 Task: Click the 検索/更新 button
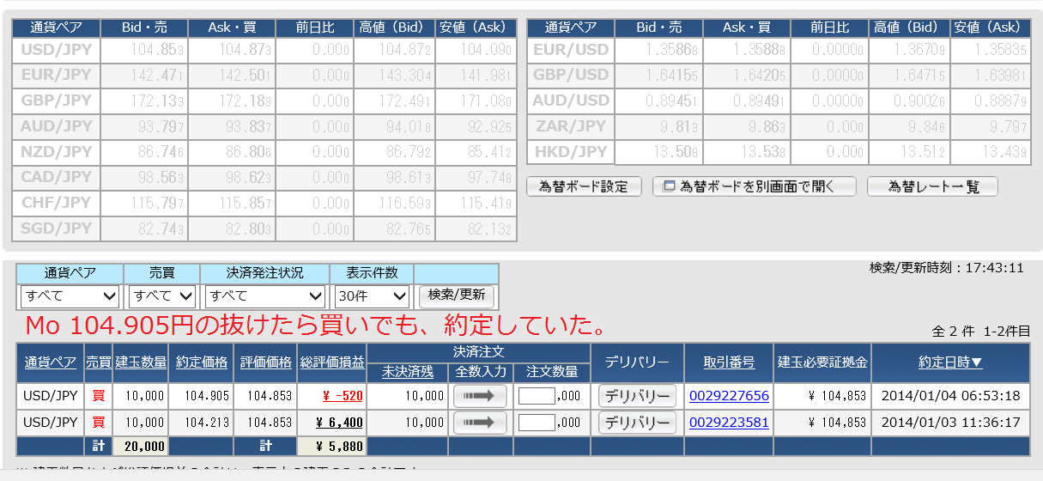click(456, 295)
